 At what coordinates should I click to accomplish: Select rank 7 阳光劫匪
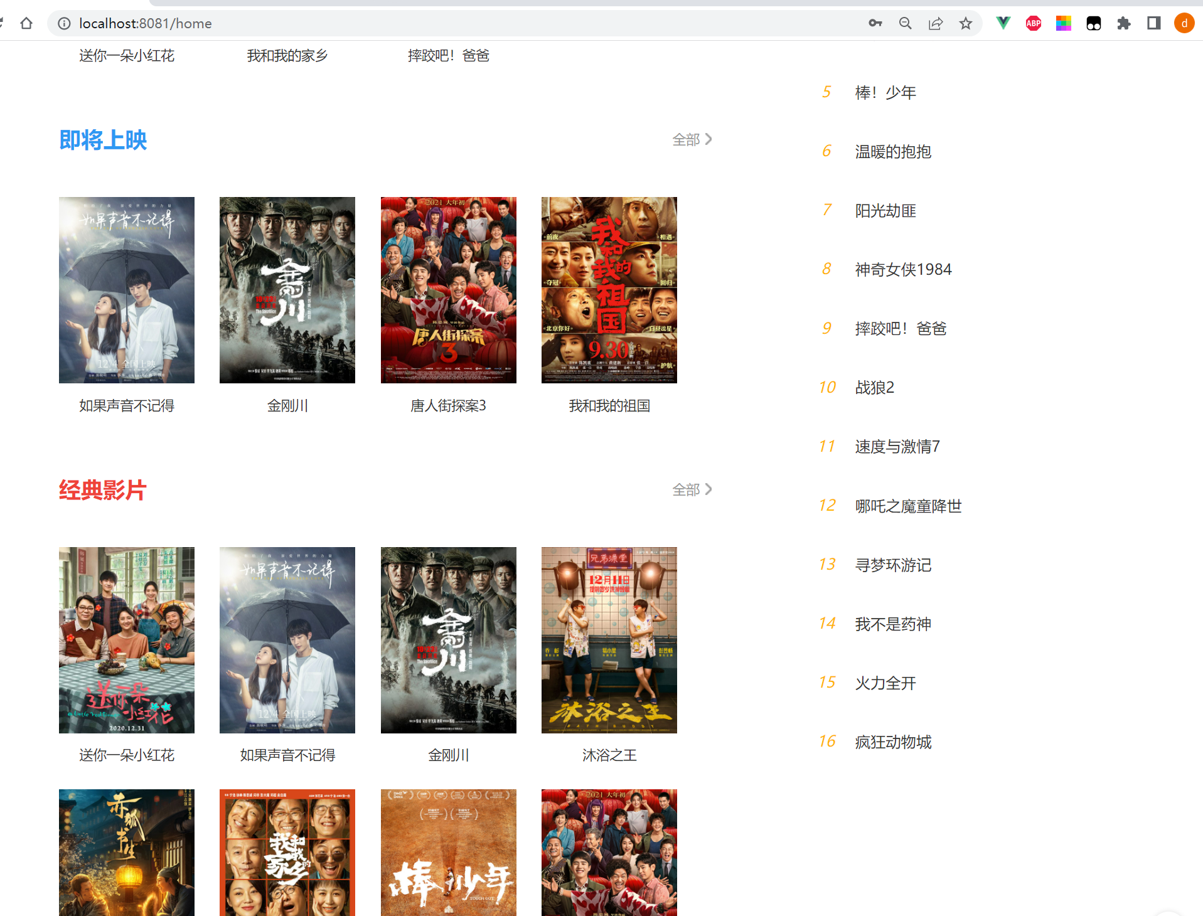885,211
